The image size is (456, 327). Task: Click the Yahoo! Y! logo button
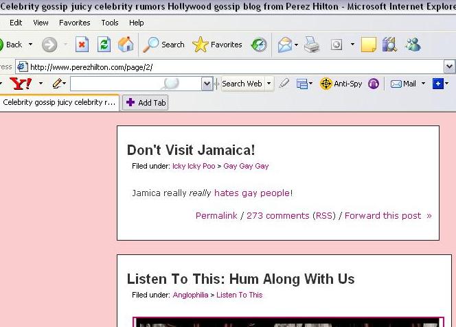[21, 84]
